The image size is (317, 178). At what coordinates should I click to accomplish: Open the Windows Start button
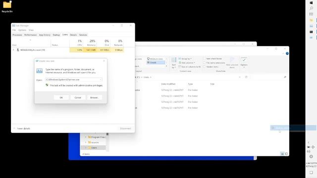(311, 3)
